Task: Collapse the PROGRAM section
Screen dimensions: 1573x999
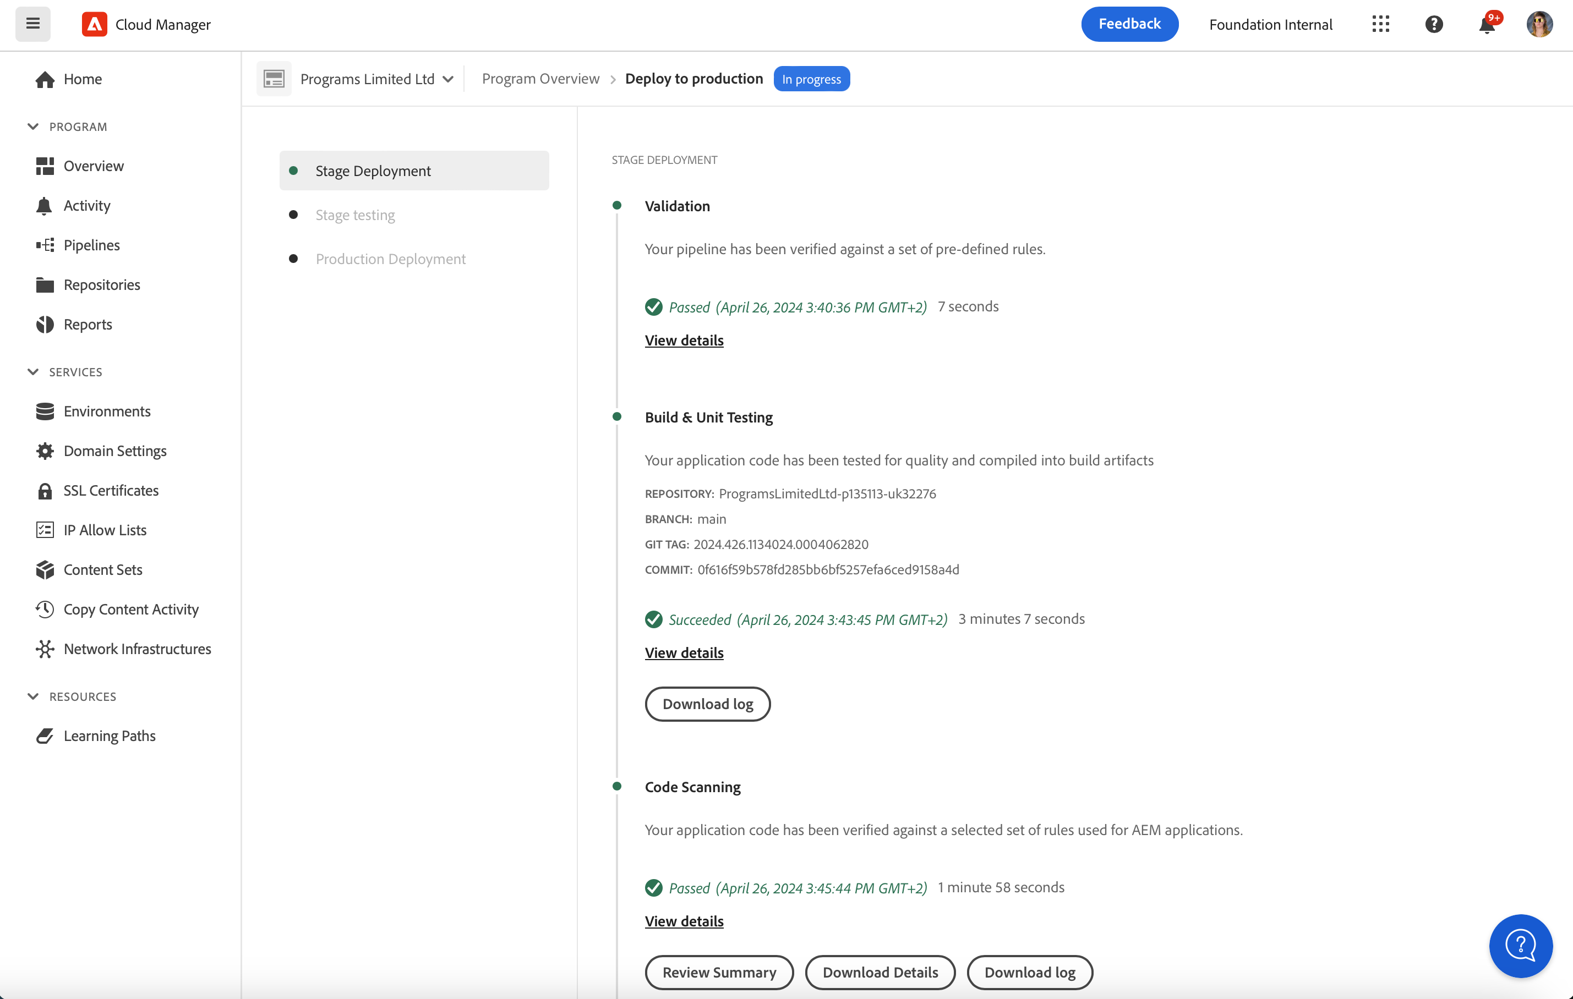Action: pyautogui.click(x=34, y=127)
